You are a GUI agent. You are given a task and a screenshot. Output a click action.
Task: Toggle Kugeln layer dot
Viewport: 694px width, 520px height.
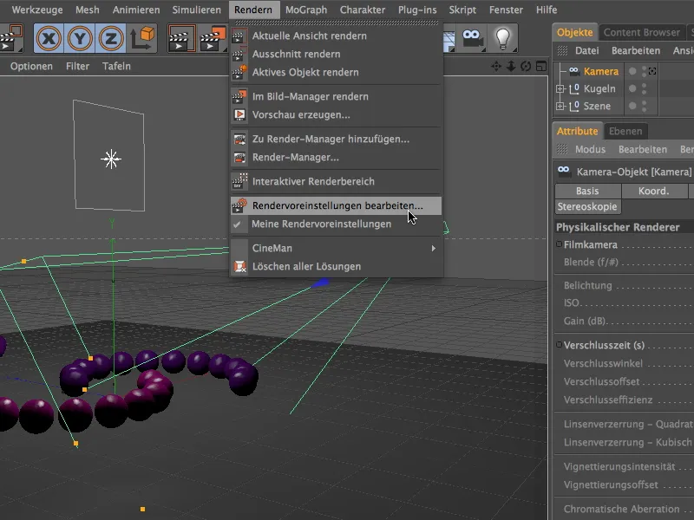tap(632, 89)
